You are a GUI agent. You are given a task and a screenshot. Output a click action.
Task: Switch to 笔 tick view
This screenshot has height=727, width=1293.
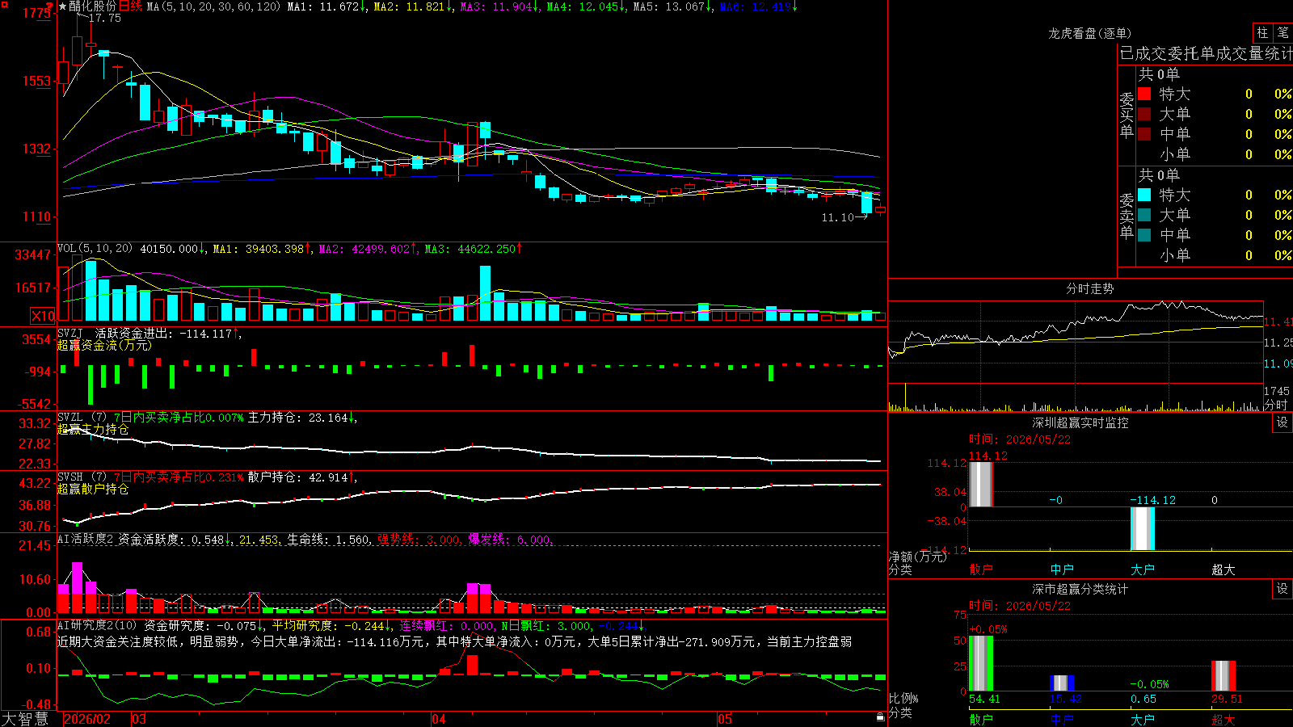pyautogui.click(x=1283, y=32)
